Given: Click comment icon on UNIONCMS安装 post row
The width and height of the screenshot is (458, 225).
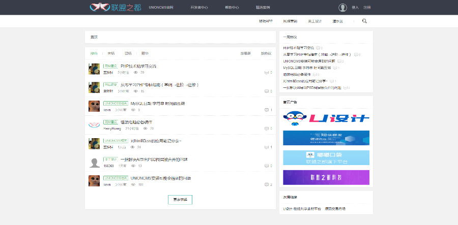Looking at the screenshot, I should pos(266,184).
